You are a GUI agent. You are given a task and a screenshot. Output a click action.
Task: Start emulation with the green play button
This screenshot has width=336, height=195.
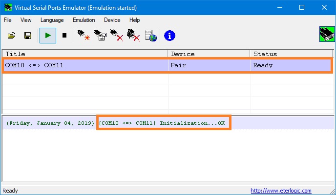(x=48, y=36)
